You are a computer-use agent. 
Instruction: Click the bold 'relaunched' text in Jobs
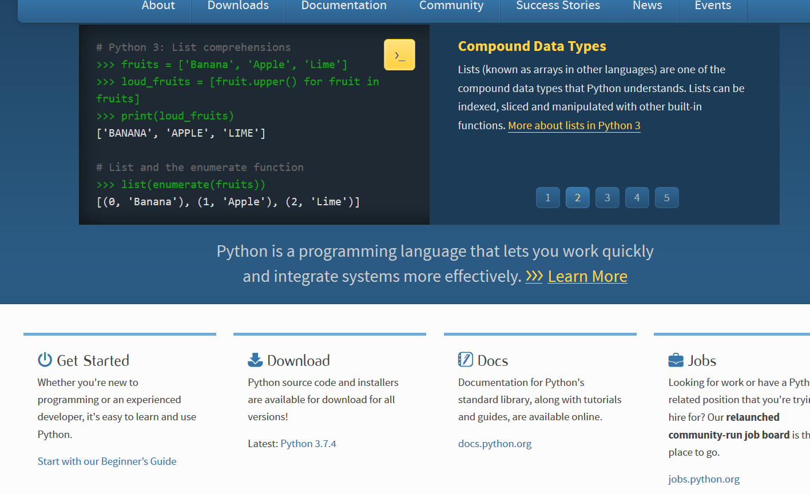[x=753, y=417]
